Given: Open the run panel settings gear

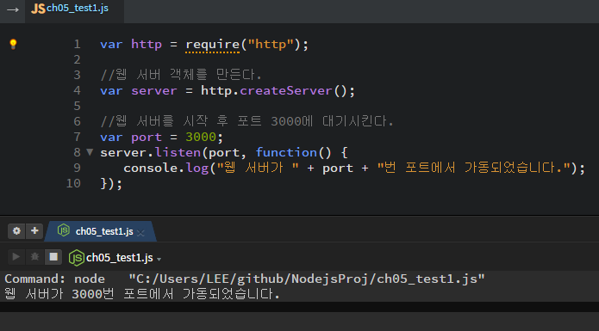Looking at the screenshot, I should click(x=16, y=230).
